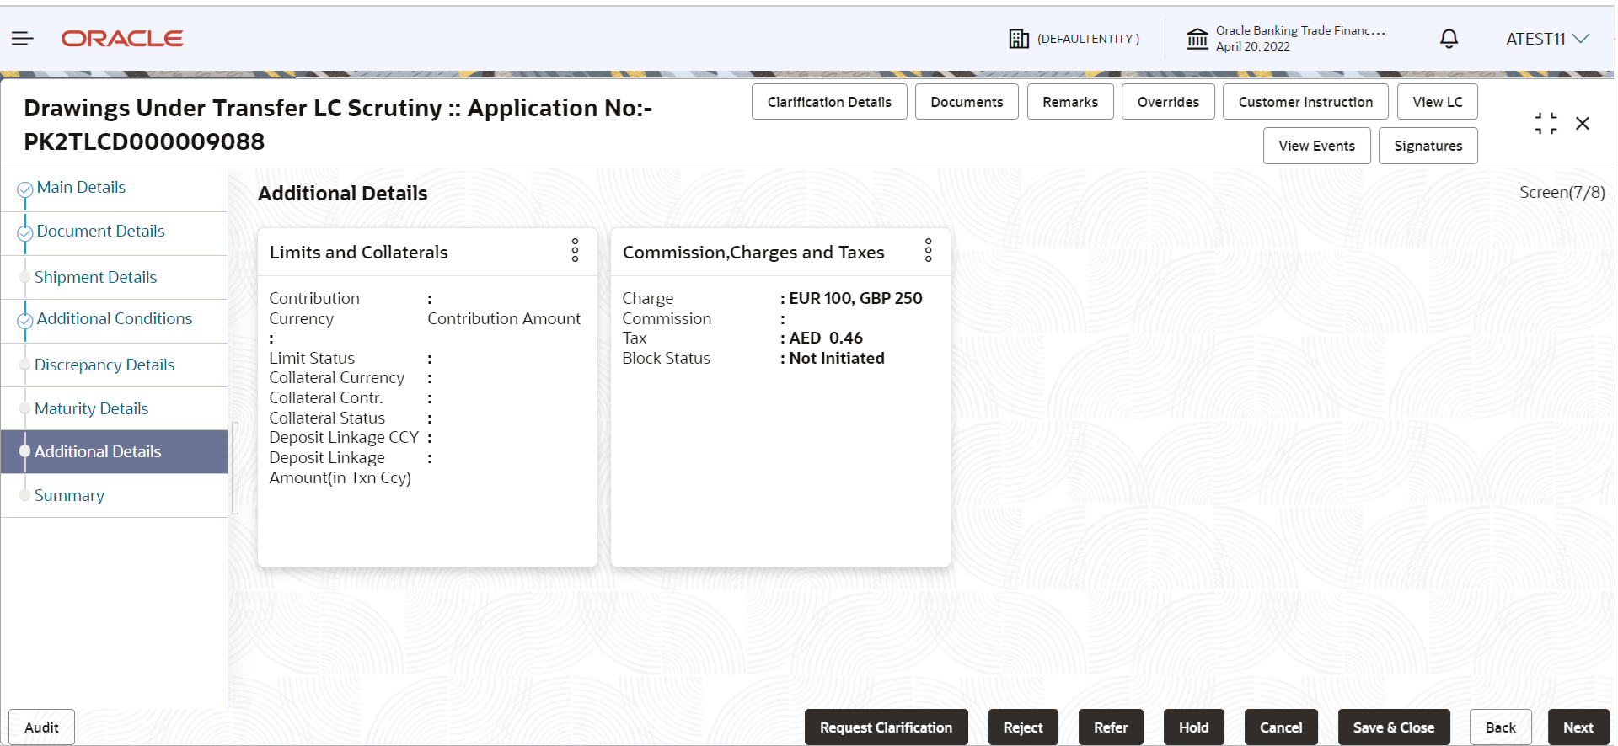Click the DEFAULTENTITY building icon

tap(1019, 39)
